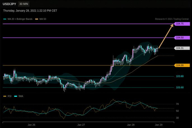
Task: Click the RSI legend color swatch
Action: point(5,96)
